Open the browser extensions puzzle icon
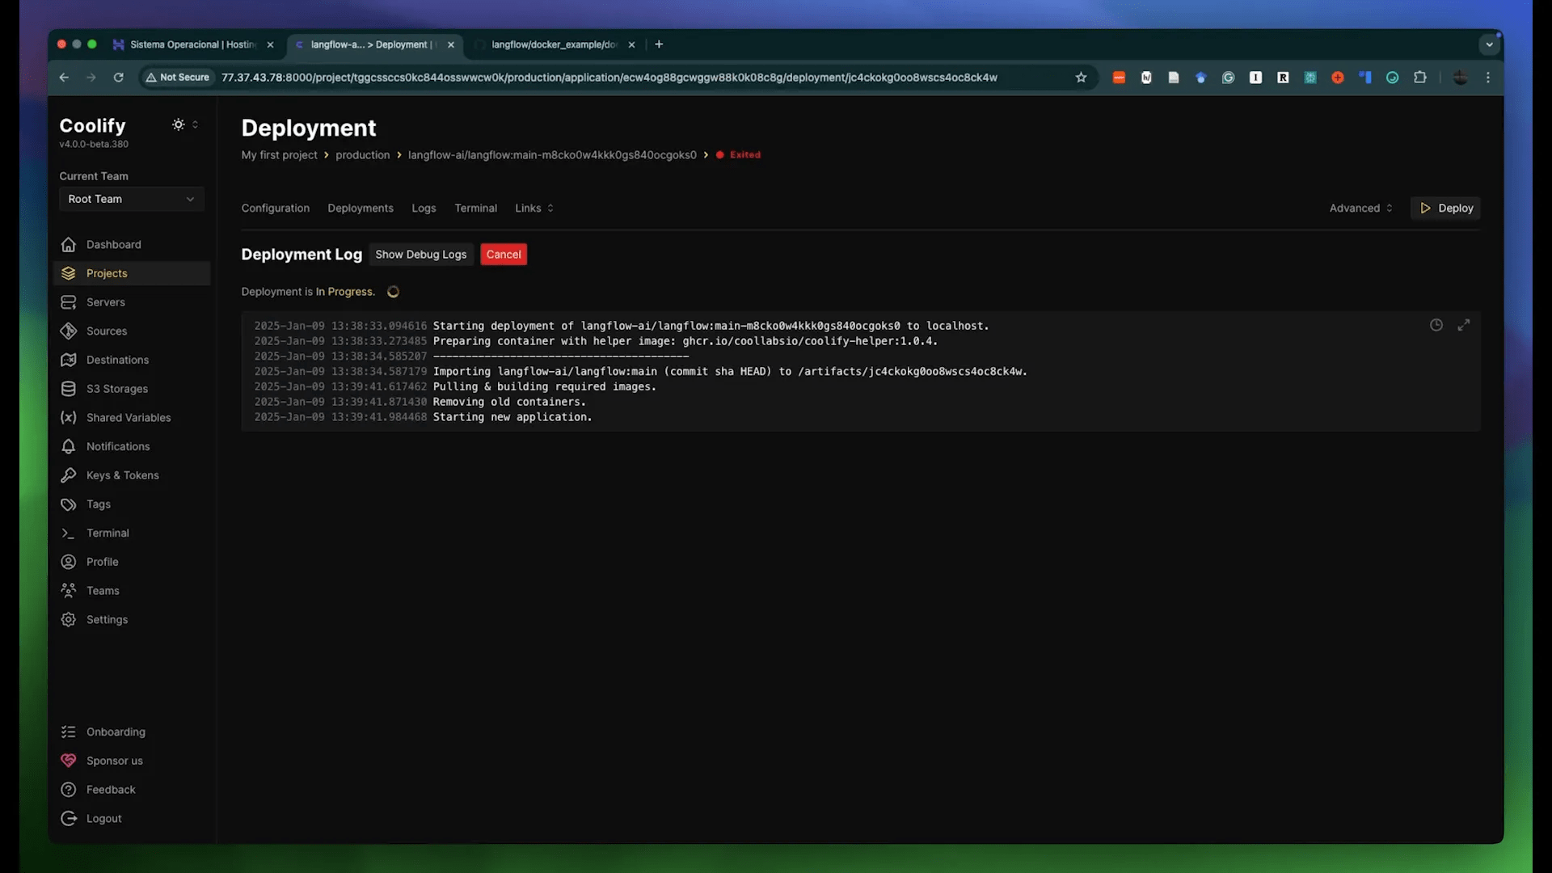 pyautogui.click(x=1419, y=78)
